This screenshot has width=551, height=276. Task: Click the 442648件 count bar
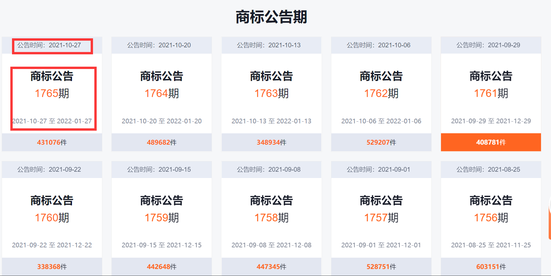coord(162,267)
